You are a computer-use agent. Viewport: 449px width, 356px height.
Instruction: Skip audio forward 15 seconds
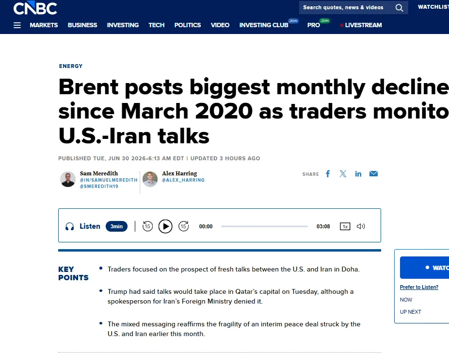pyautogui.click(x=184, y=226)
